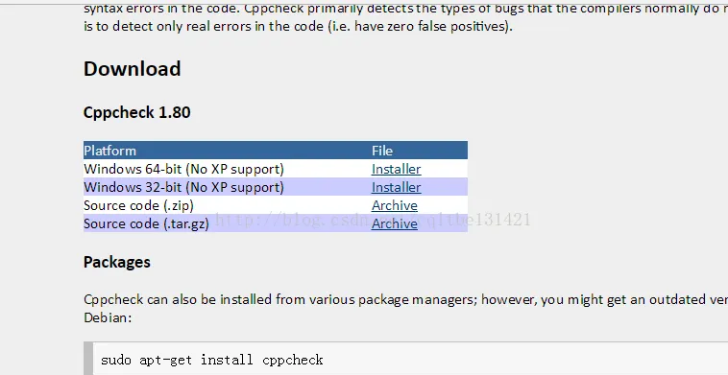Click the Source code (.tar.gz) row text
Viewport: 728px width, 375px height.
146,223
